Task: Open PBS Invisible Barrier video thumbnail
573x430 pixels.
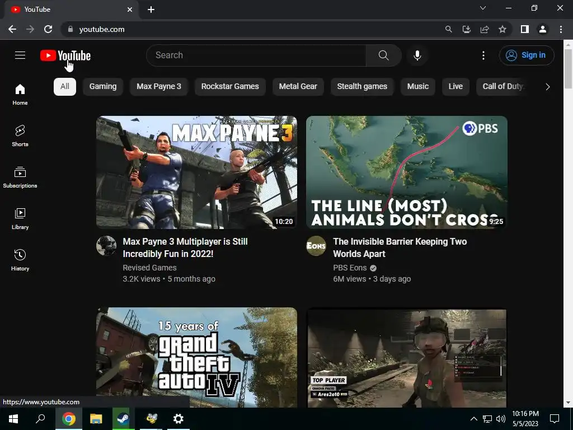Action: (406, 172)
